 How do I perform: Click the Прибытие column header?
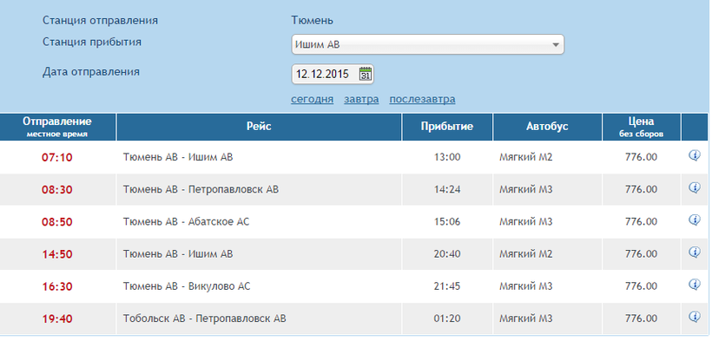447,127
